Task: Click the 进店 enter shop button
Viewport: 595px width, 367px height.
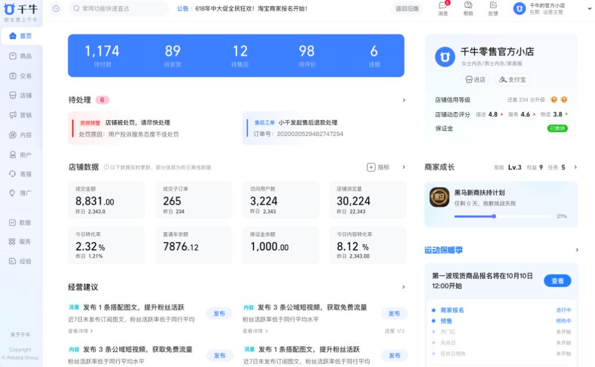Action: 475,80
